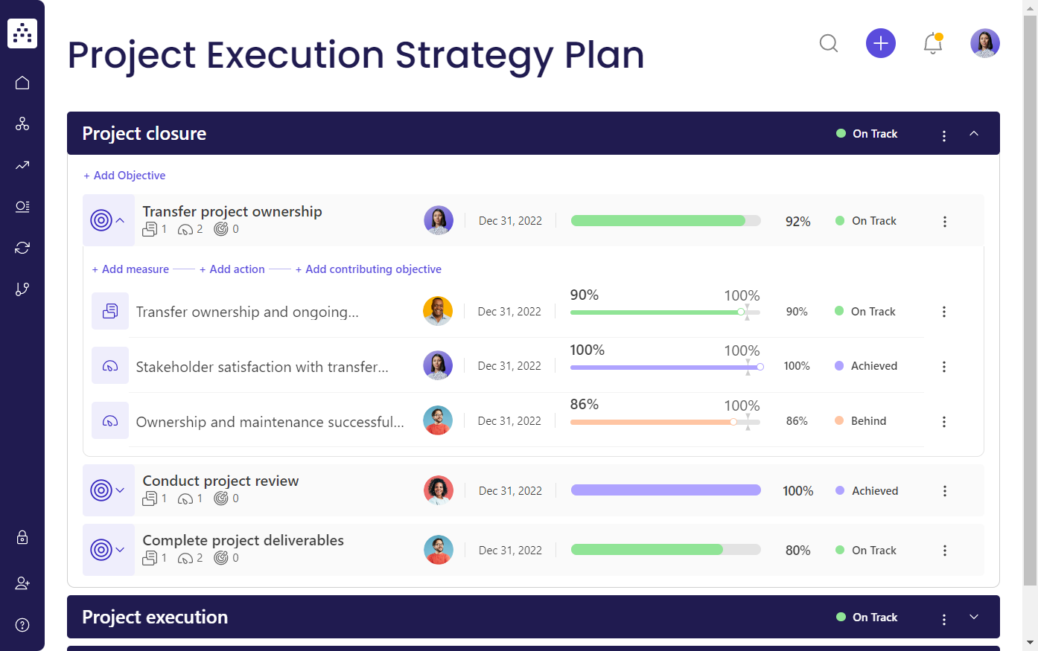Click the Add Objective link
The height and width of the screenshot is (651, 1038).
click(124, 176)
